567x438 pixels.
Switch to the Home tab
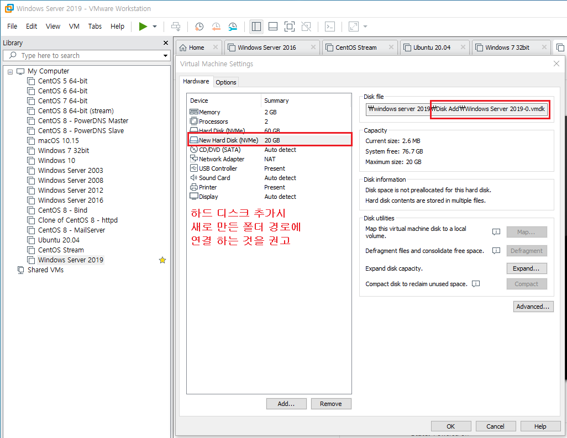click(x=196, y=48)
